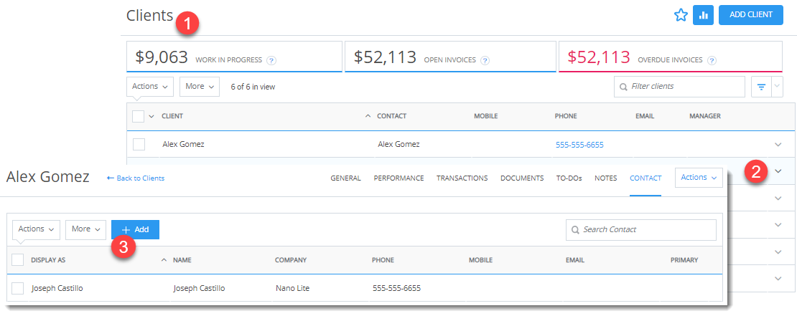Open the Clients list Actions dropdown
This screenshot has height=316, width=797.
(x=150, y=87)
